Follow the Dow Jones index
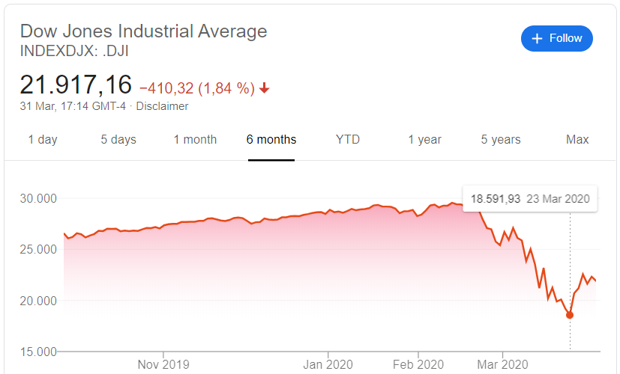Image resolution: width=620 pixels, height=374 pixels. click(557, 38)
